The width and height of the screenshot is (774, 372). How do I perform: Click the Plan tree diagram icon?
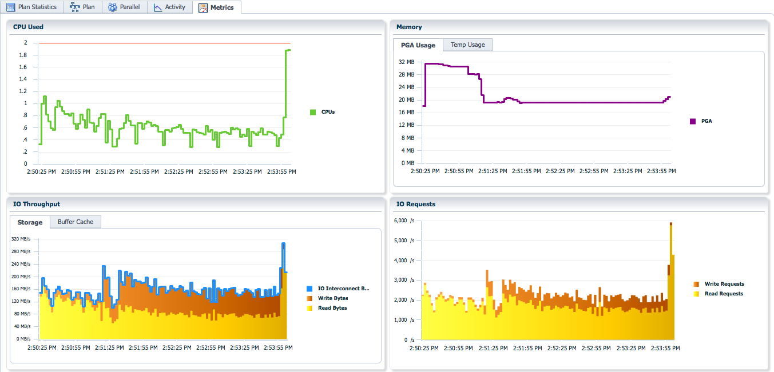tap(74, 7)
